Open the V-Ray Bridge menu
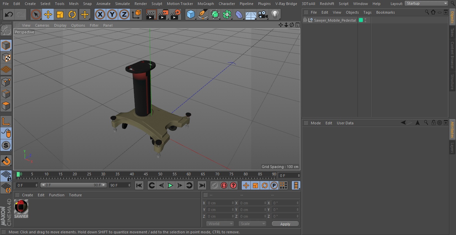Image resolution: width=456 pixels, height=235 pixels. (x=286, y=4)
